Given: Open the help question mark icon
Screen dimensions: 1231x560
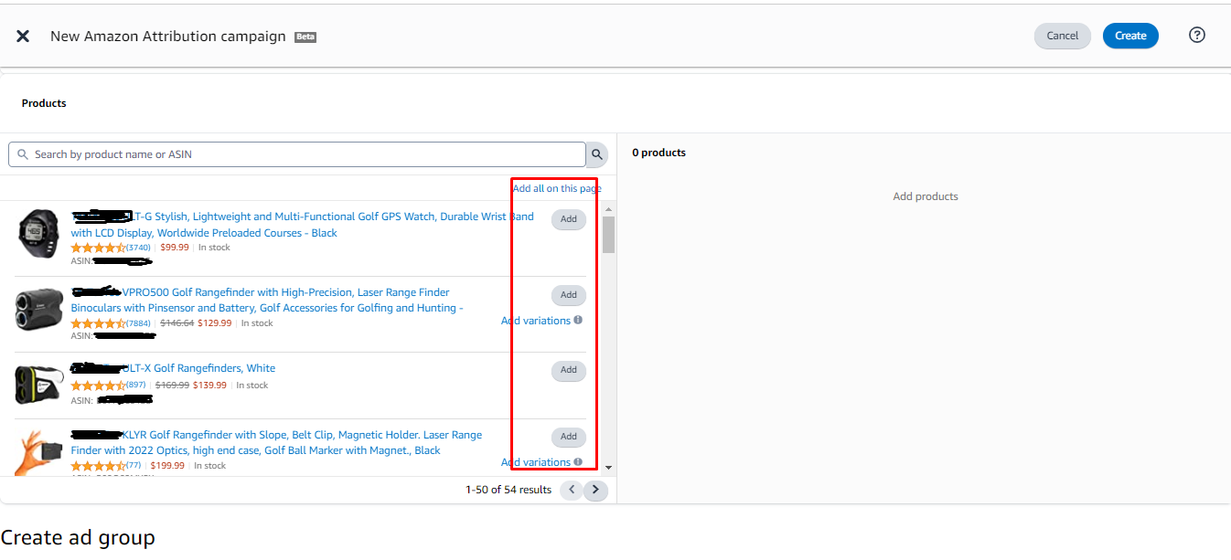Looking at the screenshot, I should (1197, 35).
